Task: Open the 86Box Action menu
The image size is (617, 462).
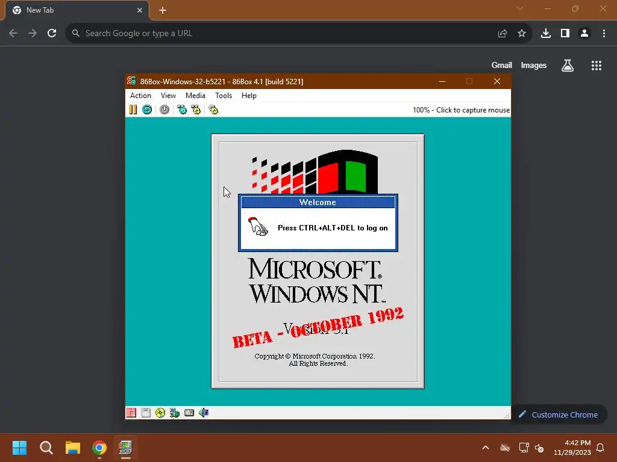Action: click(x=140, y=96)
